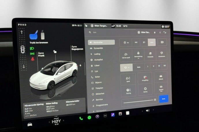Tap the blue Auto brightness button
This screenshot has height=132, width=199.
pyautogui.click(x=164, y=99)
